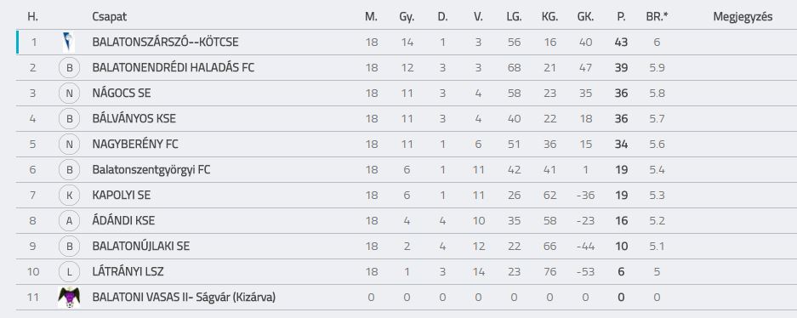Click the Nágocs SE circular N badge
Screen dimensions: 797x318
(70, 94)
